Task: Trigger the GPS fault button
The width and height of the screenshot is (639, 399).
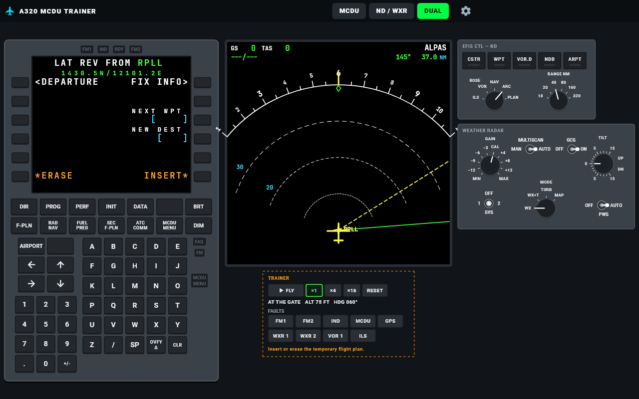Action: click(x=390, y=321)
